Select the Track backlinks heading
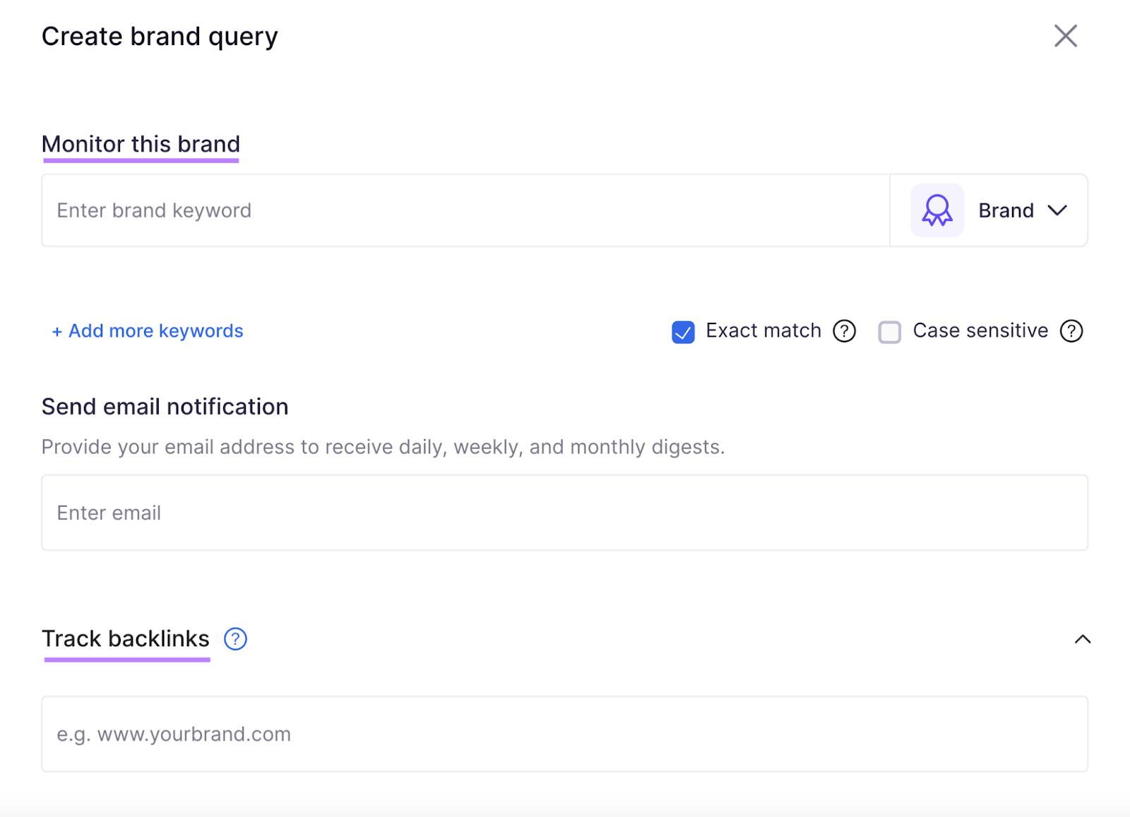Screen dimensions: 1130x817 point(125,638)
